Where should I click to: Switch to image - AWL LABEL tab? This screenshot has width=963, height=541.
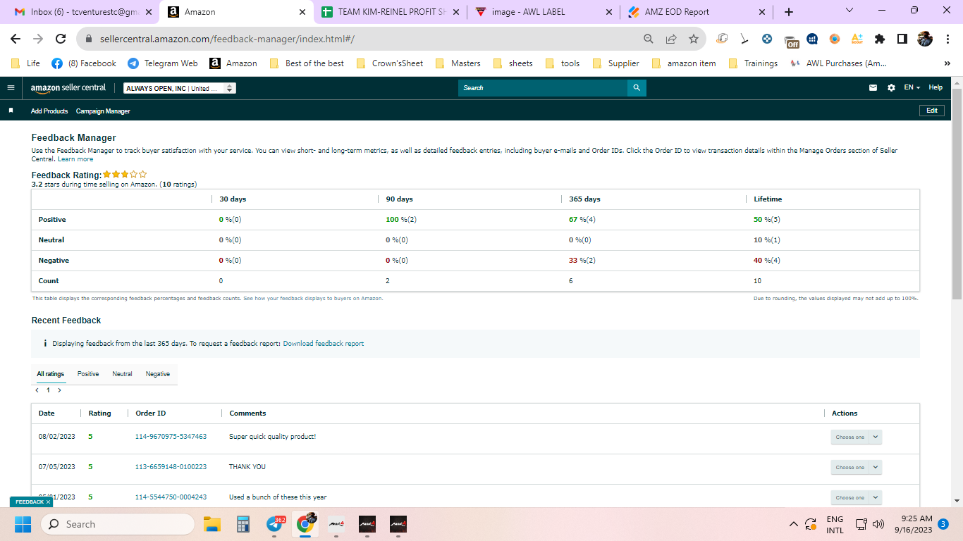(544, 12)
